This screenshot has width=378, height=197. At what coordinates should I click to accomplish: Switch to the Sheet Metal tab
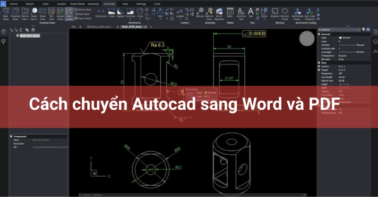click(x=77, y=4)
